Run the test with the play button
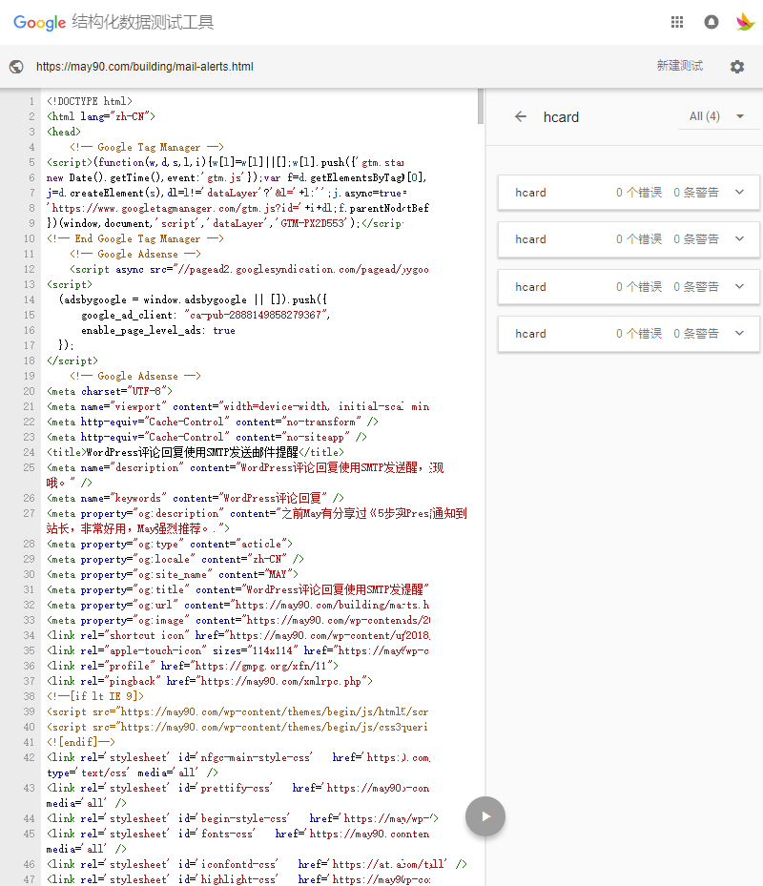Viewport: 763px width, 886px height. point(485,816)
